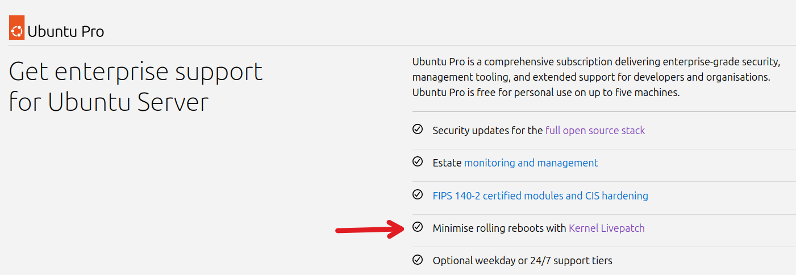Screen dimensions: 796x275
Task: Click the checkmark beside Security updates
Action: tap(418, 130)
